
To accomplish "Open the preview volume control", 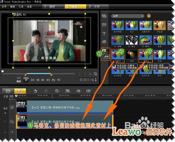I will pyautogui.click(x=59, y=80).
